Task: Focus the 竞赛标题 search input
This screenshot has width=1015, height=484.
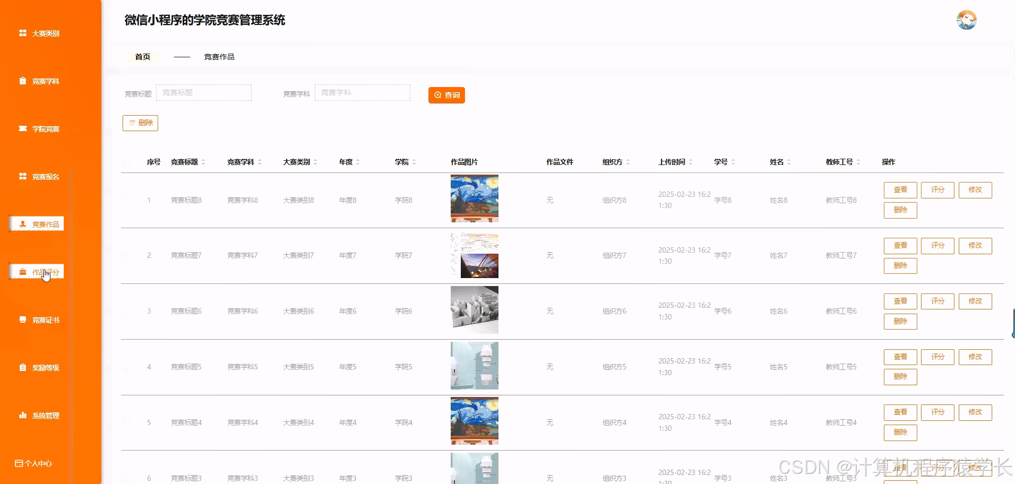Action: tap(204, 93)
